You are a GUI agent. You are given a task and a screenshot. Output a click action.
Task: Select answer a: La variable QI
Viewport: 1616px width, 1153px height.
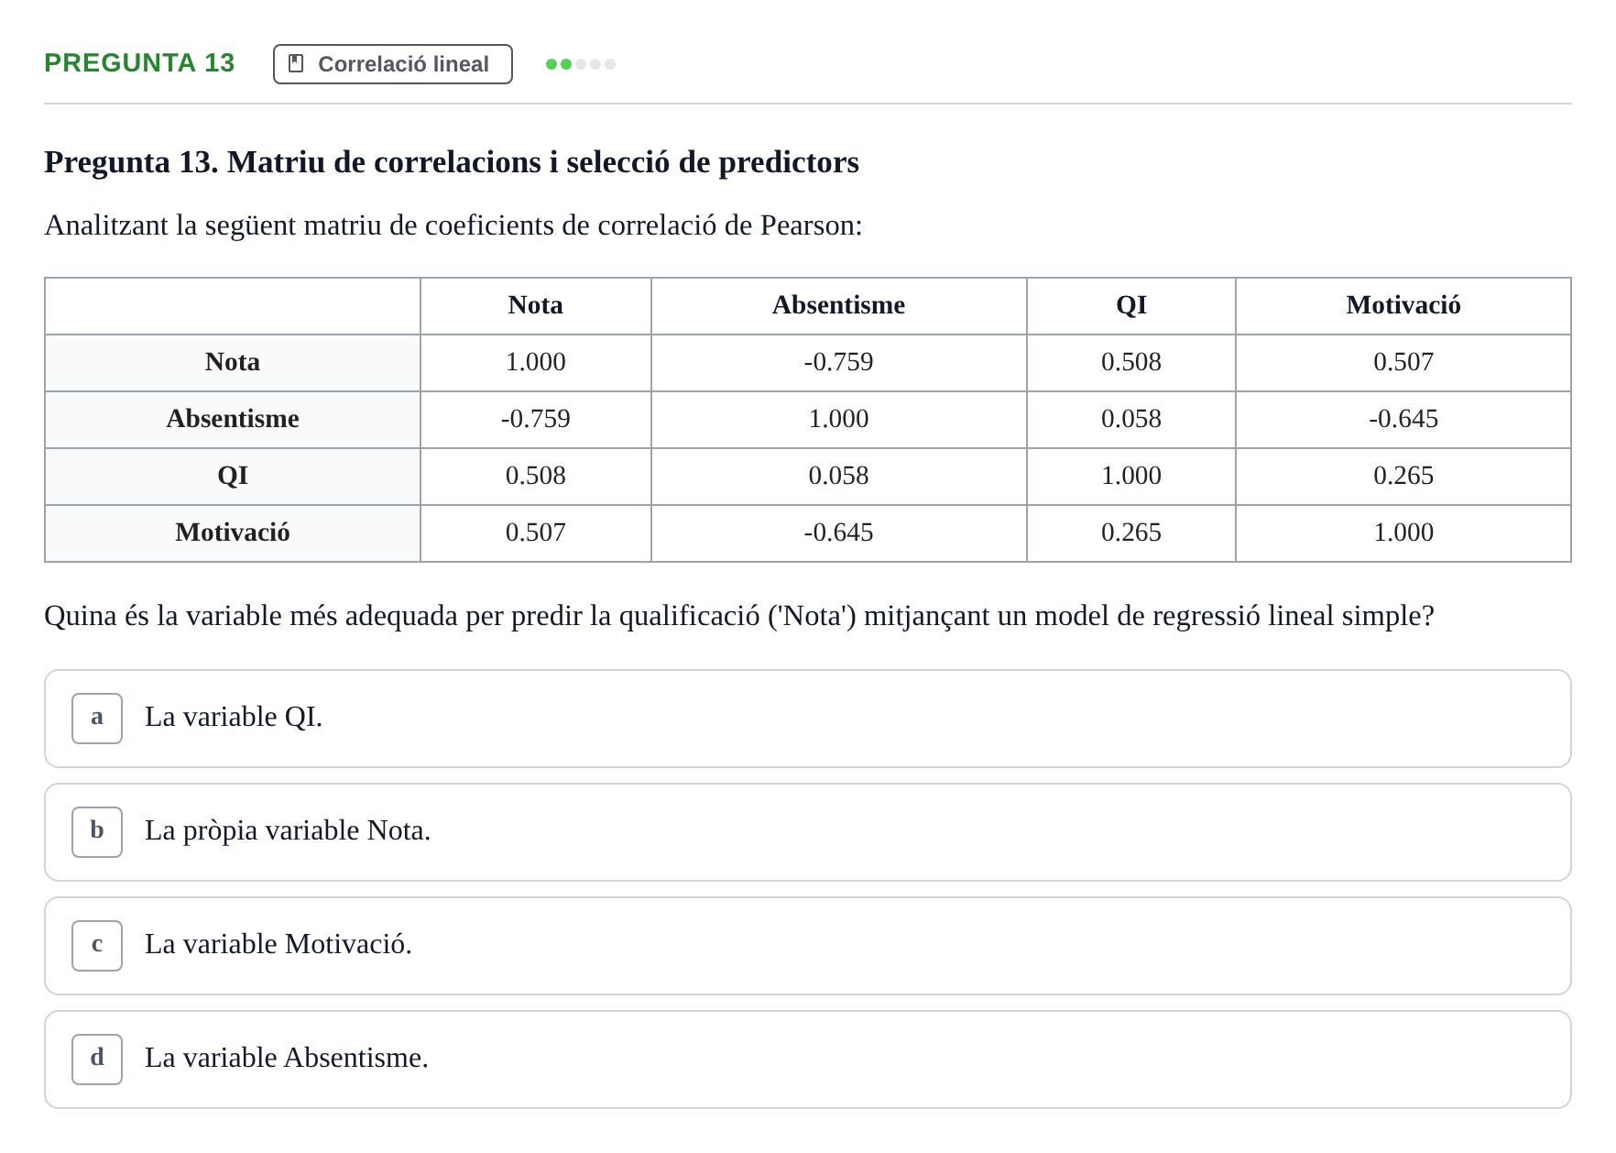tap(808, 719)
